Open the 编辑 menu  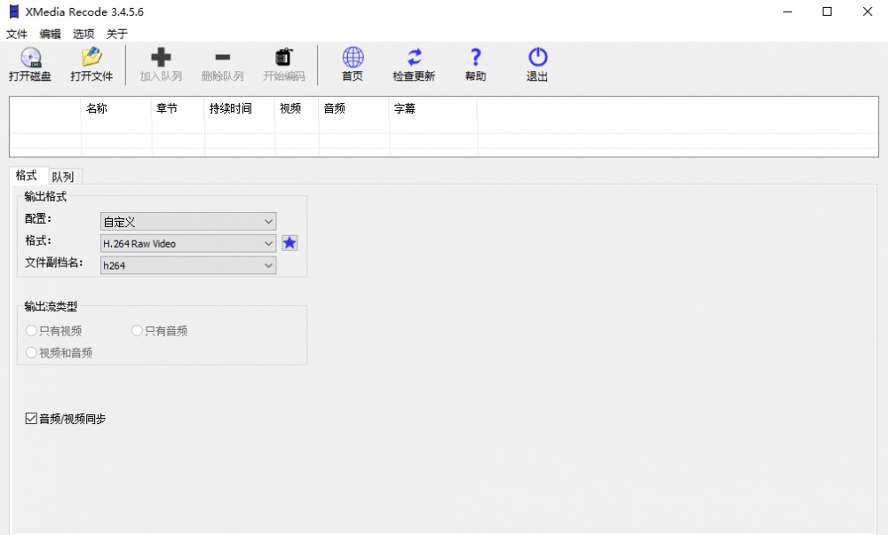49,34
